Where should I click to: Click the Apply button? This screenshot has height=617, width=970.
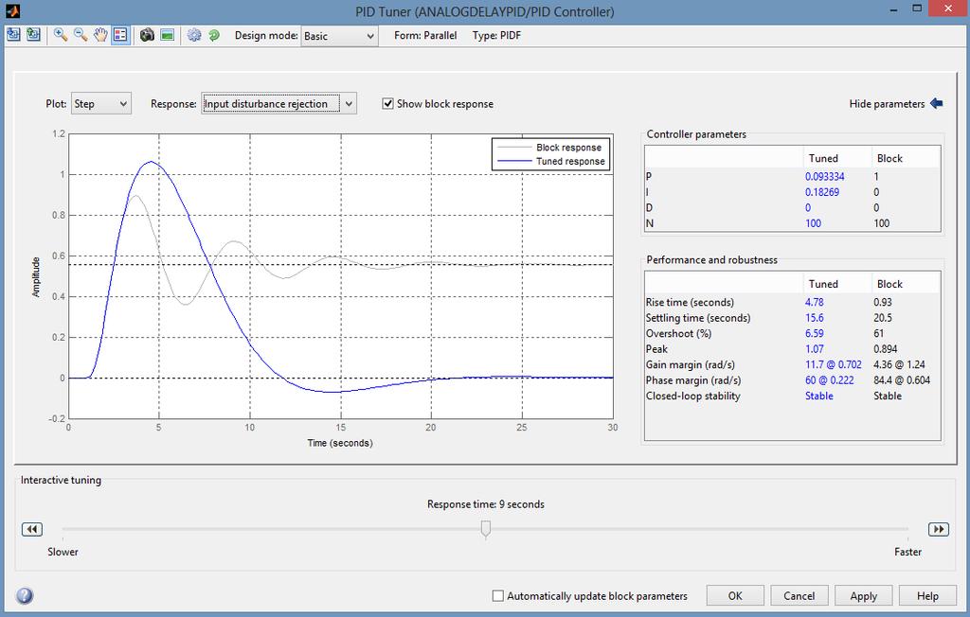[x=864, y=595]
